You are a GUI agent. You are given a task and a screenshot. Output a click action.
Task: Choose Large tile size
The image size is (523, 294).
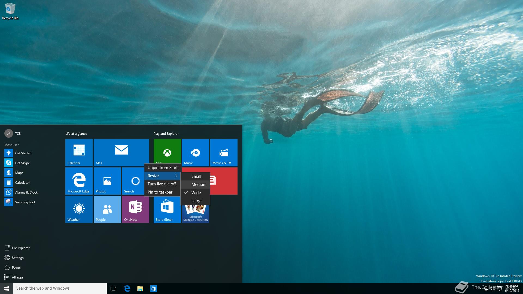[x=195, y=201]
